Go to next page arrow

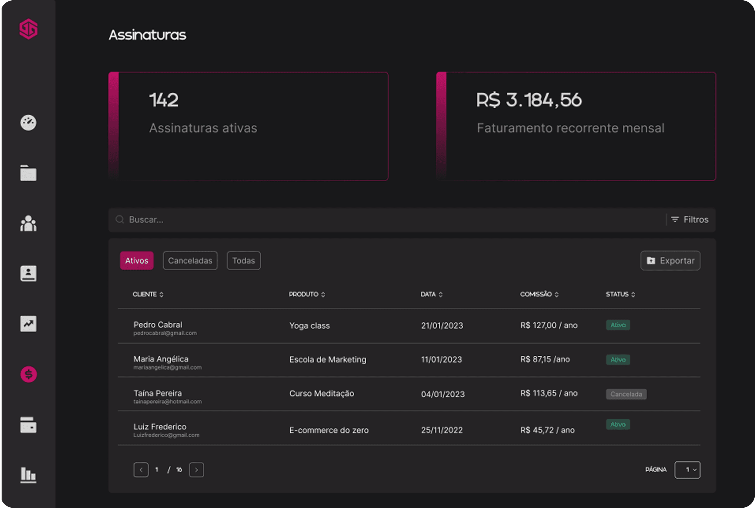pyautogui.click(x=196, y=470)
